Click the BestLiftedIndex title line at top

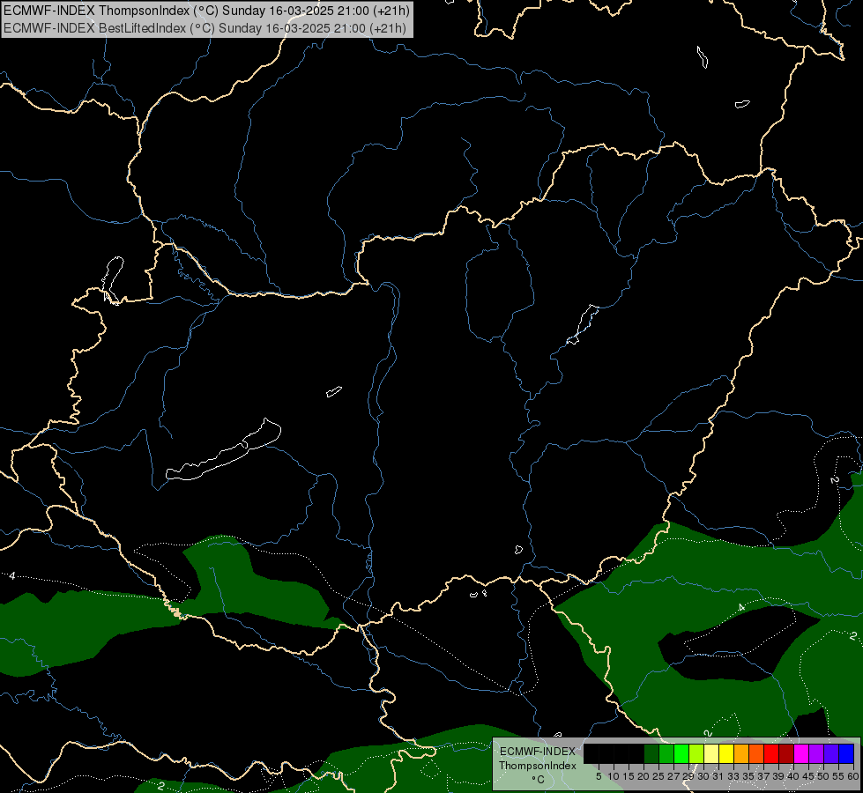click(x=205, y=28)
